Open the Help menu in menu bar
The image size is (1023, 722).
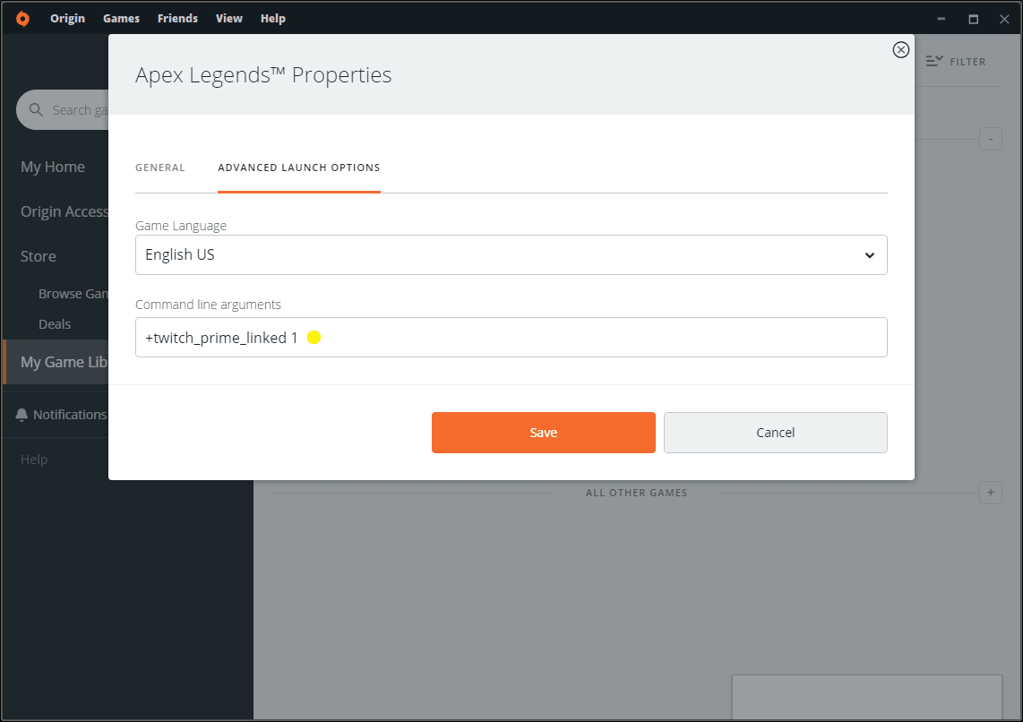point(272,18)
